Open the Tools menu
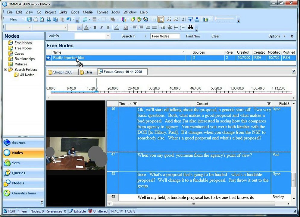Viewport: 300px width, 217px height. pyautogui.click(x=115, y=12)
